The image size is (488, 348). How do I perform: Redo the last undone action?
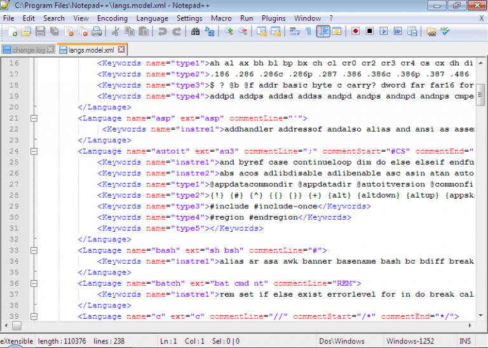tap(177, 31)
